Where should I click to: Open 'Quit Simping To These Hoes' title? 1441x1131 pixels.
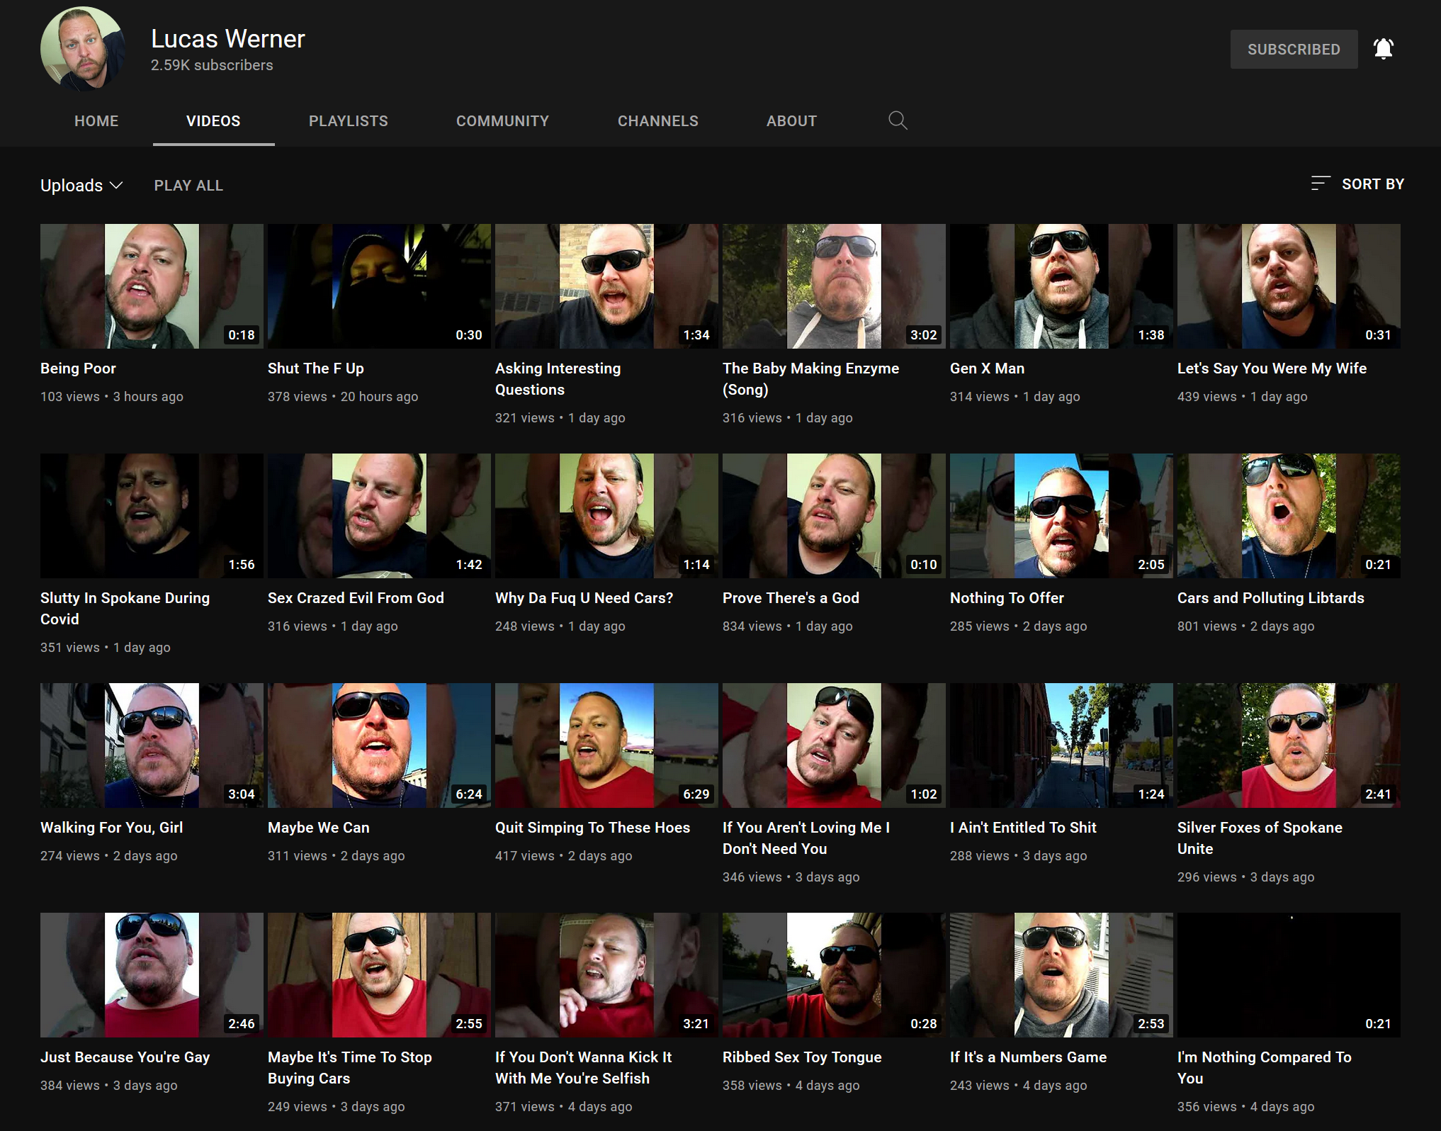[x=592, y=828]
